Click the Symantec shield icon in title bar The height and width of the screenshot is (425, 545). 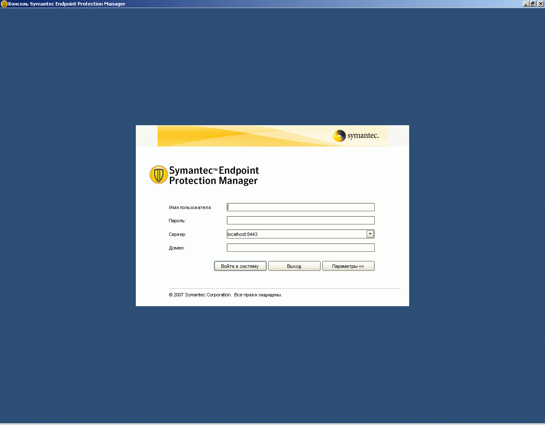(x=4, y=4)
